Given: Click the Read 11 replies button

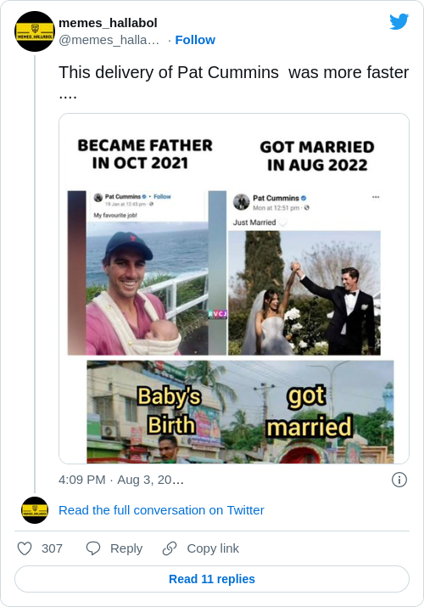Looking at the screenshot, I should click(212, 579).
